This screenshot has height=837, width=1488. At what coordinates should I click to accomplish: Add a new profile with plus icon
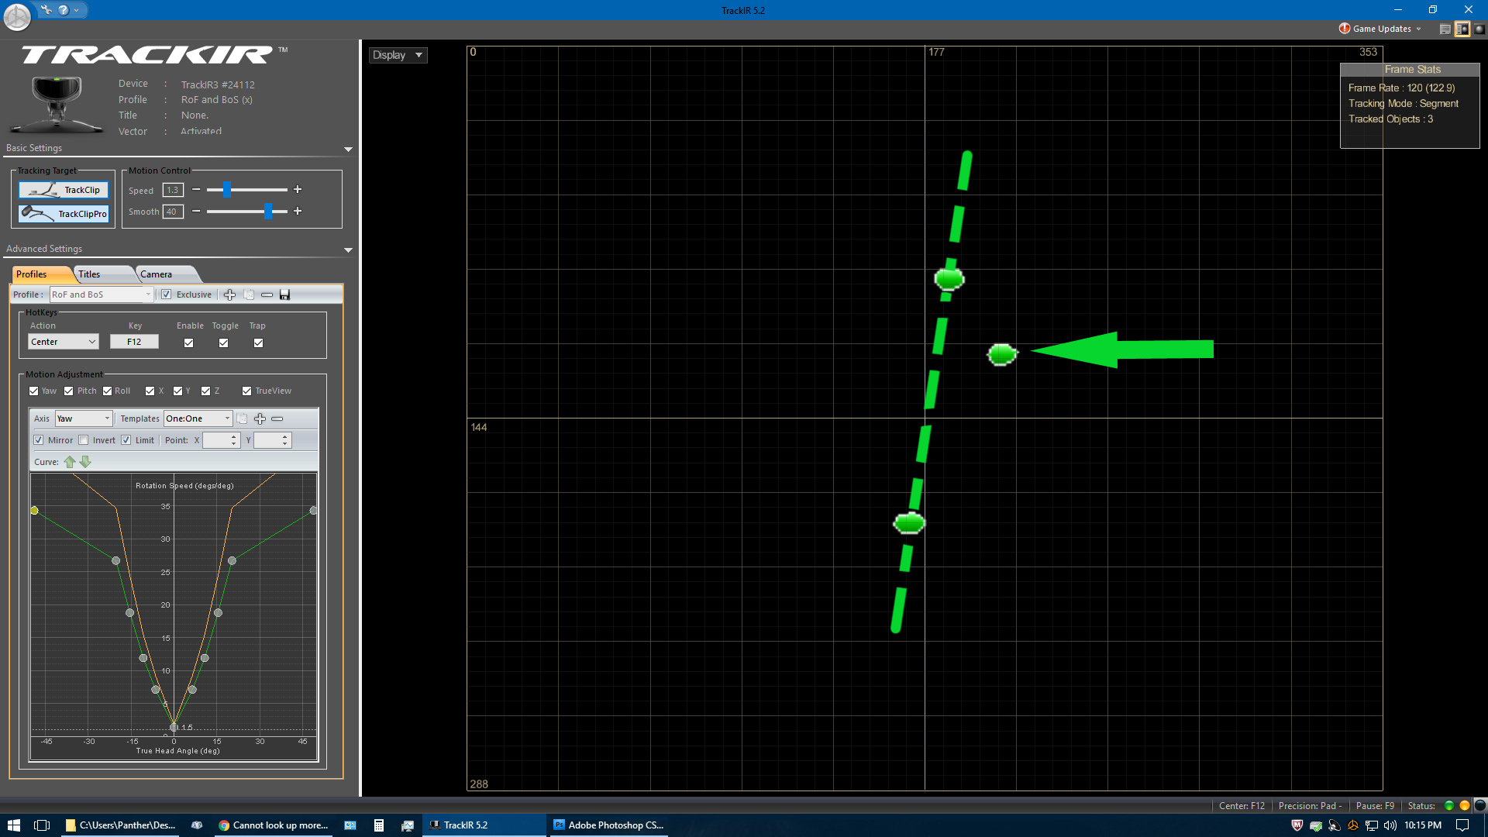coord(229,294)
